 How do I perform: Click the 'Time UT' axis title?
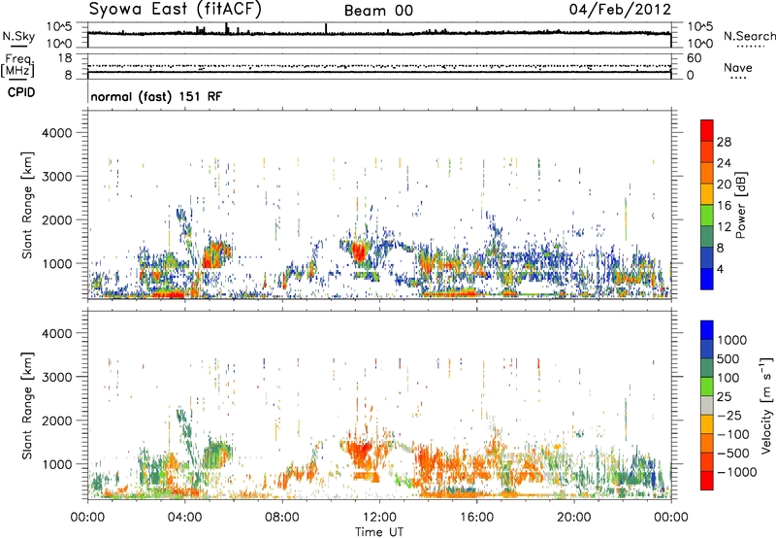(379, 532)
